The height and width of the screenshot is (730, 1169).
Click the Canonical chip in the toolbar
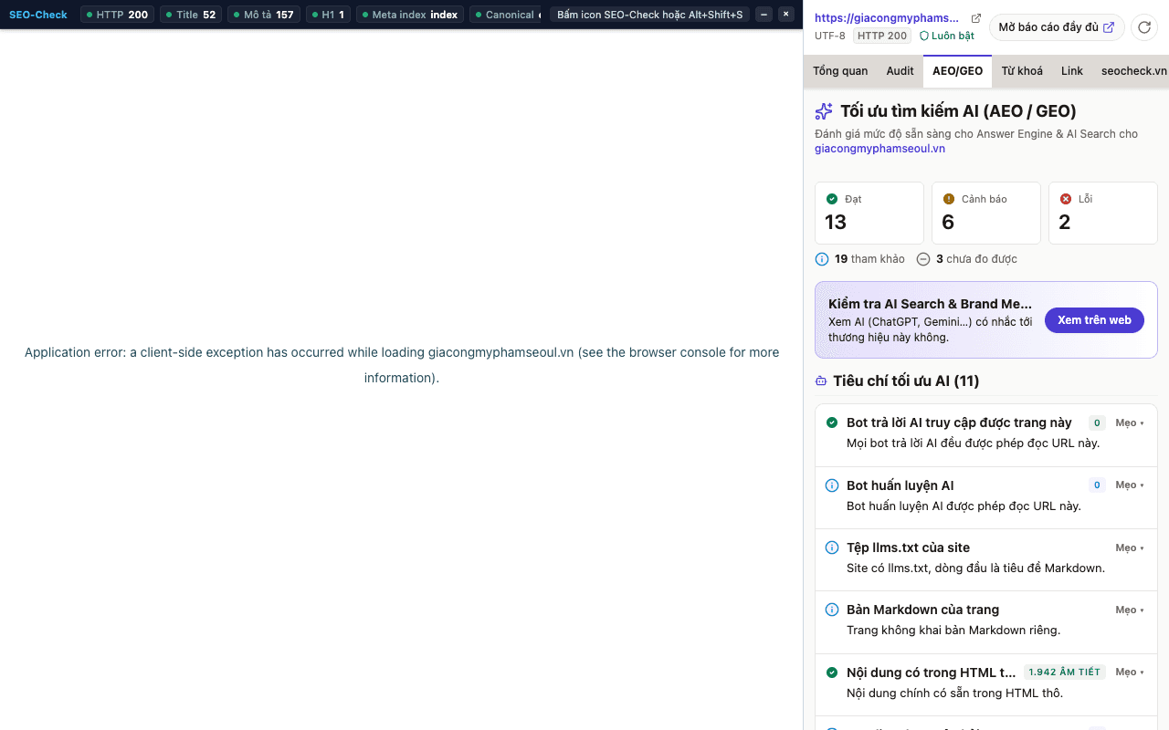pyautogui.click(x=506, y=15)
